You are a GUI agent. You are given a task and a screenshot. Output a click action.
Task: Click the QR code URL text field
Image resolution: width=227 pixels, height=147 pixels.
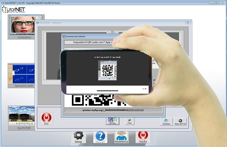113,110
